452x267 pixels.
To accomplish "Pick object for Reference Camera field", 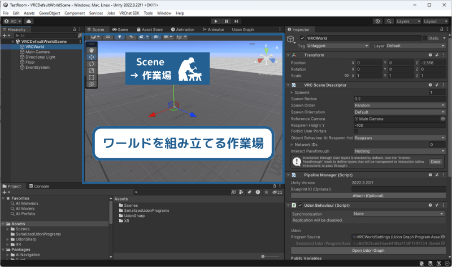I will tap(443, 119).
